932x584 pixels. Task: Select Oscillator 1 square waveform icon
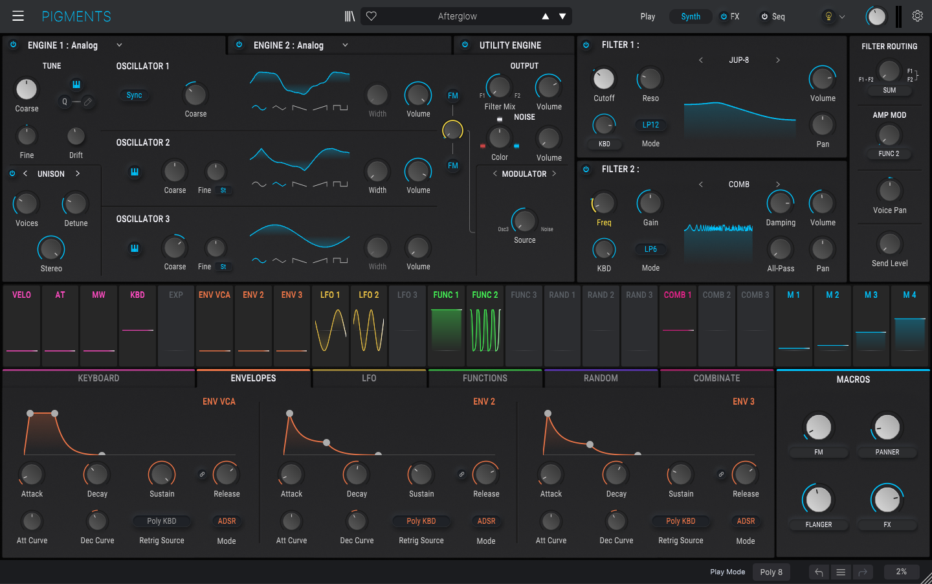pyautogui.click(x=340, y=108)
